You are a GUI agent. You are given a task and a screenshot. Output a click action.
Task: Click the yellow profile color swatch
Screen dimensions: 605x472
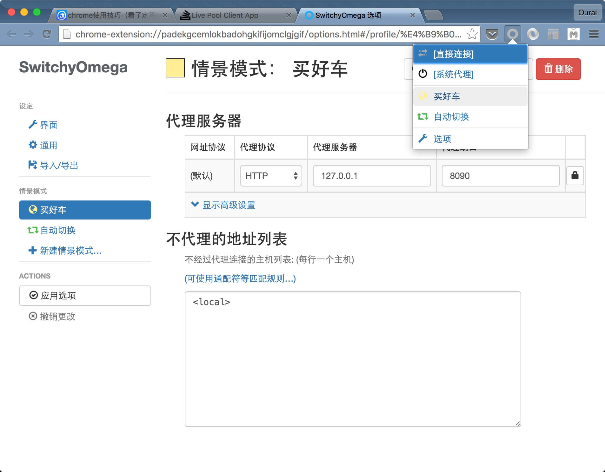pos(175,68)
